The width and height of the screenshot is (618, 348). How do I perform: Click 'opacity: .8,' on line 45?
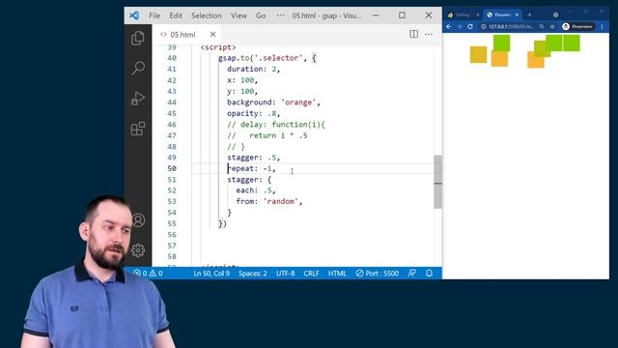point(253,113)
